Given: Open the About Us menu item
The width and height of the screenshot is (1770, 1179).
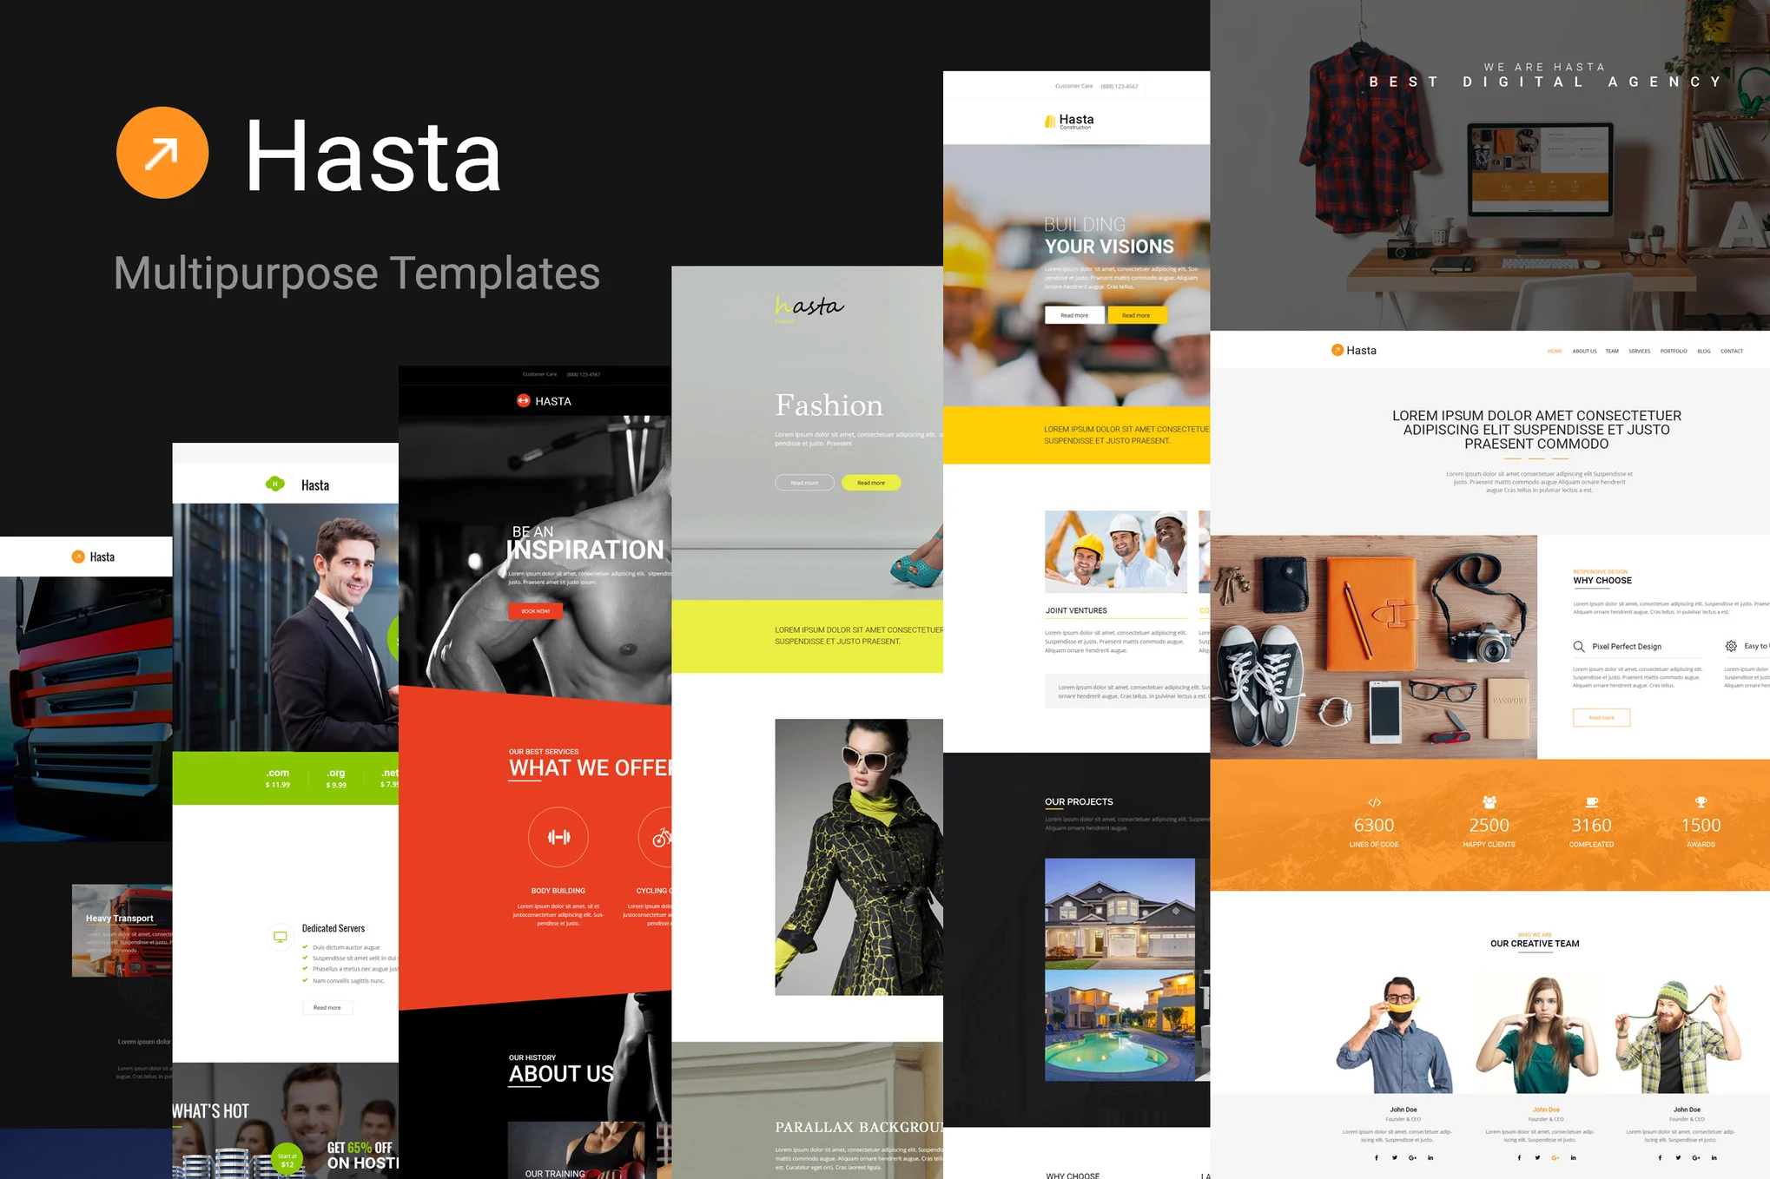Looking at the screenshot, I should pos(1583,352).
